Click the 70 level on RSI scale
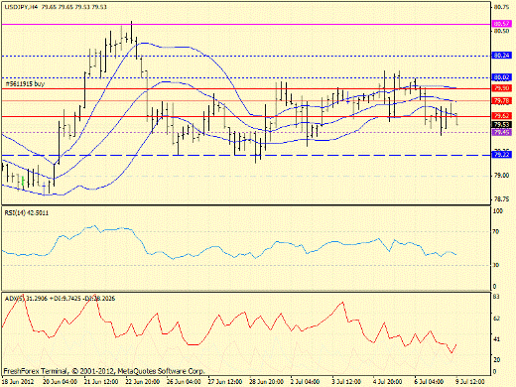Screen dimensions: 516x387 coord(496,232)
